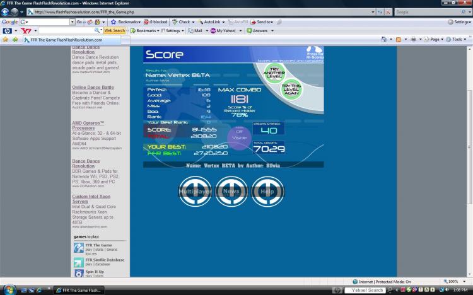Open My Yahoo! toolbar menu

coord(226,30)
